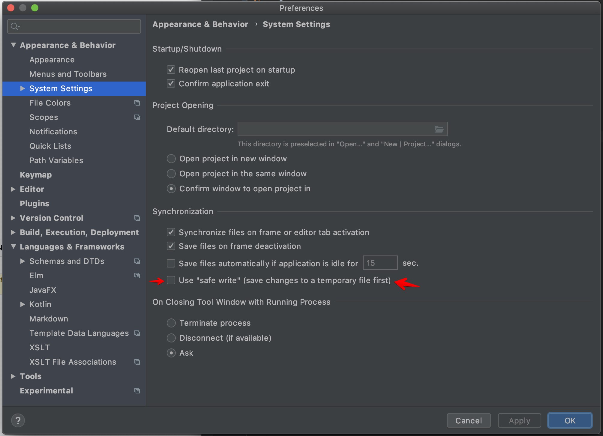Select the Ask radio option
The width and height of the screenshot is (603, 436).
click(x=171, y=353)
